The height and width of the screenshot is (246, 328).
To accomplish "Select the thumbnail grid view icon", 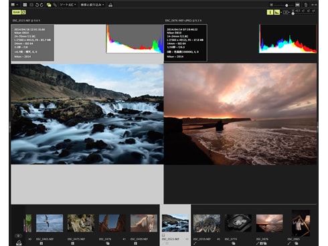I will point(25,5).
